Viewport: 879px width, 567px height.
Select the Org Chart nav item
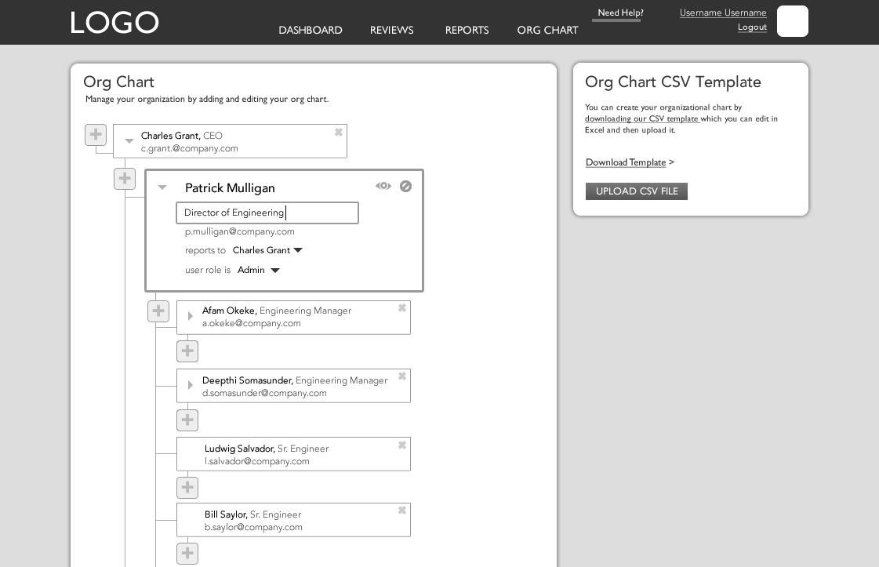pos(547,31)
